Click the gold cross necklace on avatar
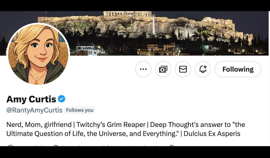270x158 pixels. coord(36,82)
